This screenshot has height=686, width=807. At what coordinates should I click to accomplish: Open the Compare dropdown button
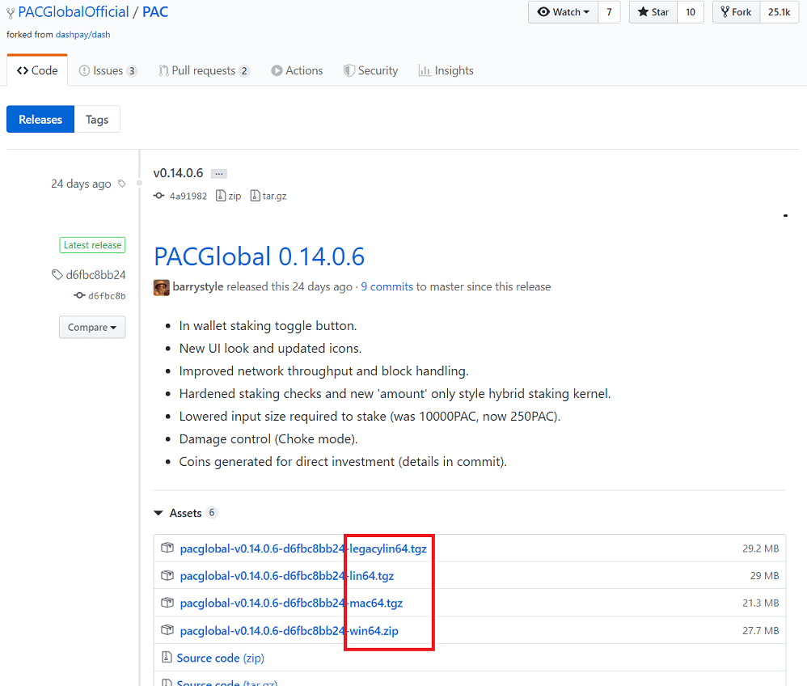tap(91, 328)
